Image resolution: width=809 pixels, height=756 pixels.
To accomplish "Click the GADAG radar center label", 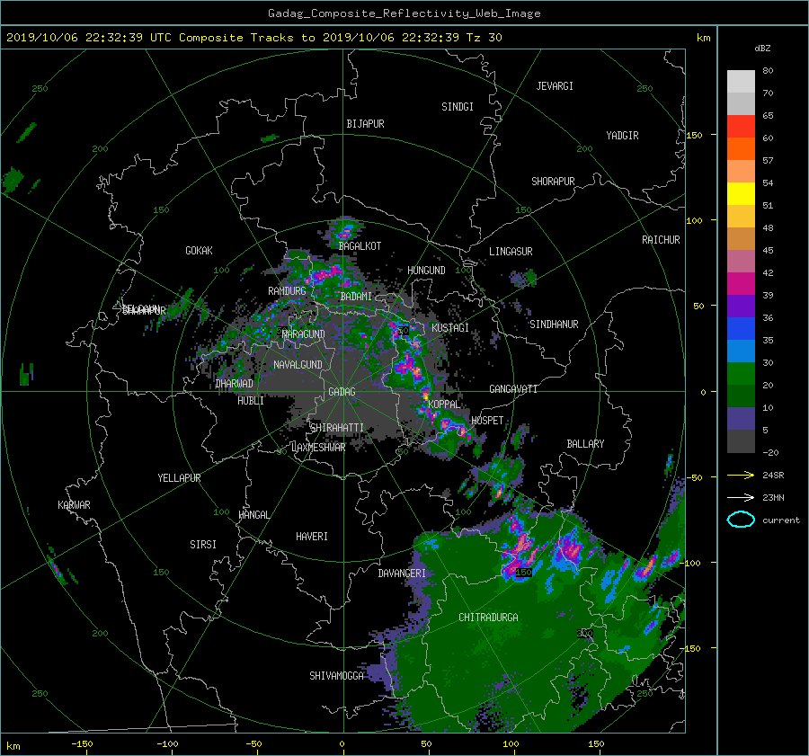I will (x=342, y=392).
